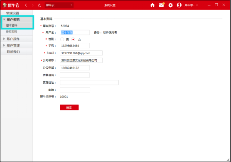Close the system settings window

tap(224, 5)
